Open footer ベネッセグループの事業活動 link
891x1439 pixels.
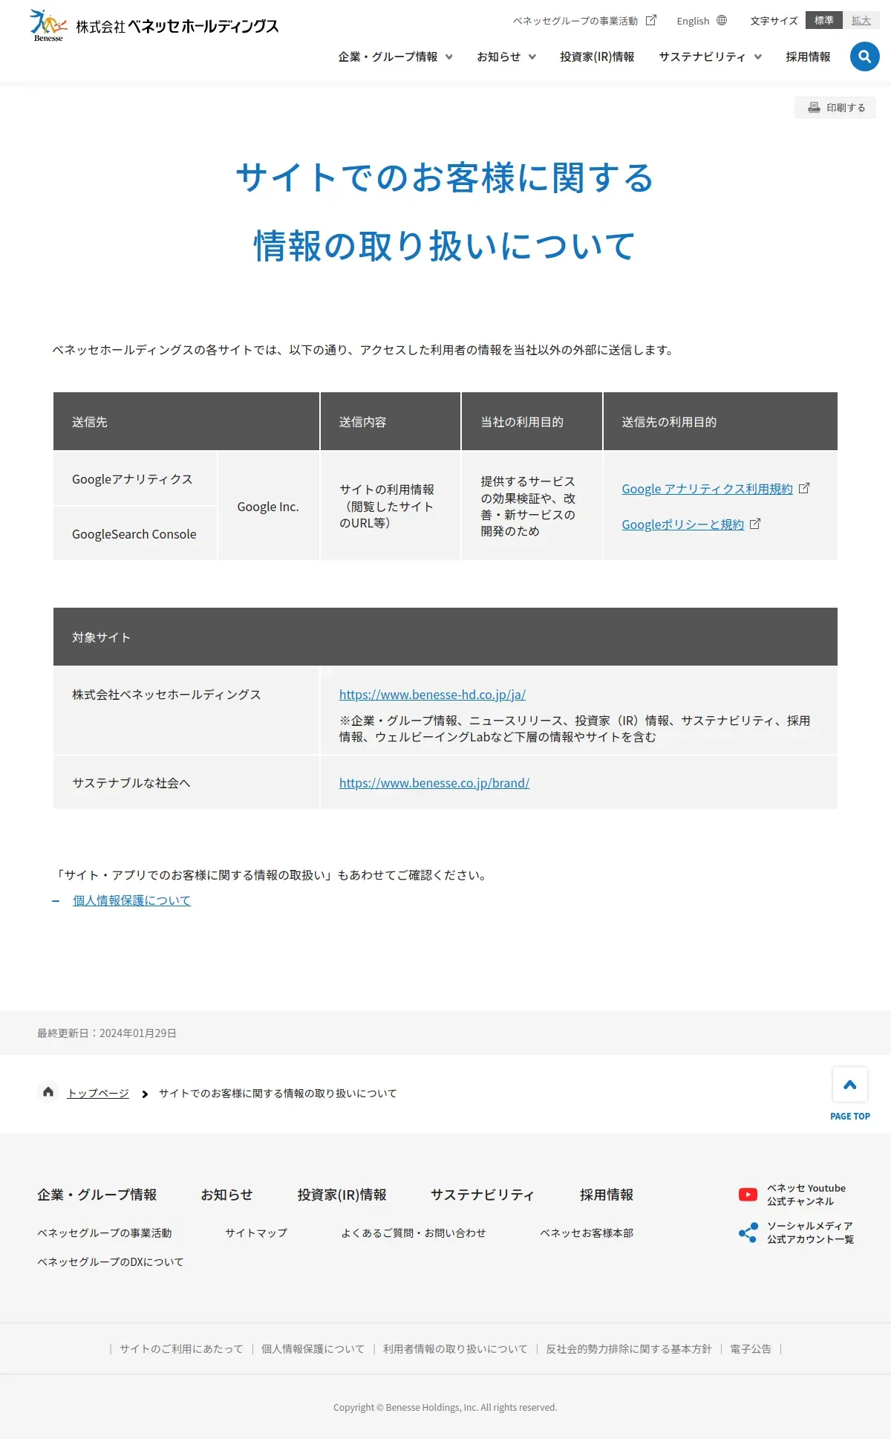click(x=104, y=1233)
